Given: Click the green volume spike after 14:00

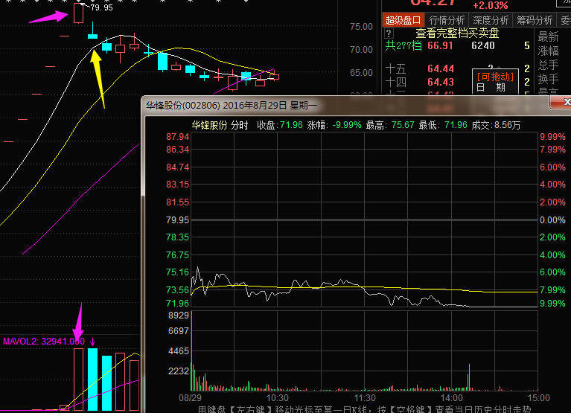Looking at the screenshot, I should click(470, 377).
